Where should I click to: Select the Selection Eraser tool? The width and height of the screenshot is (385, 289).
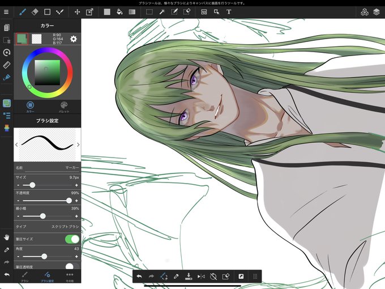coord(187,12)
